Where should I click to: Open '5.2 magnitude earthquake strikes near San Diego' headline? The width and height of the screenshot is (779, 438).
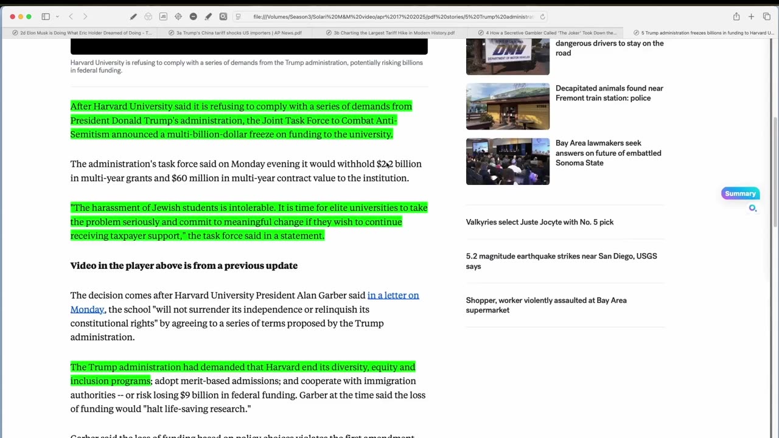click(561, 261)
